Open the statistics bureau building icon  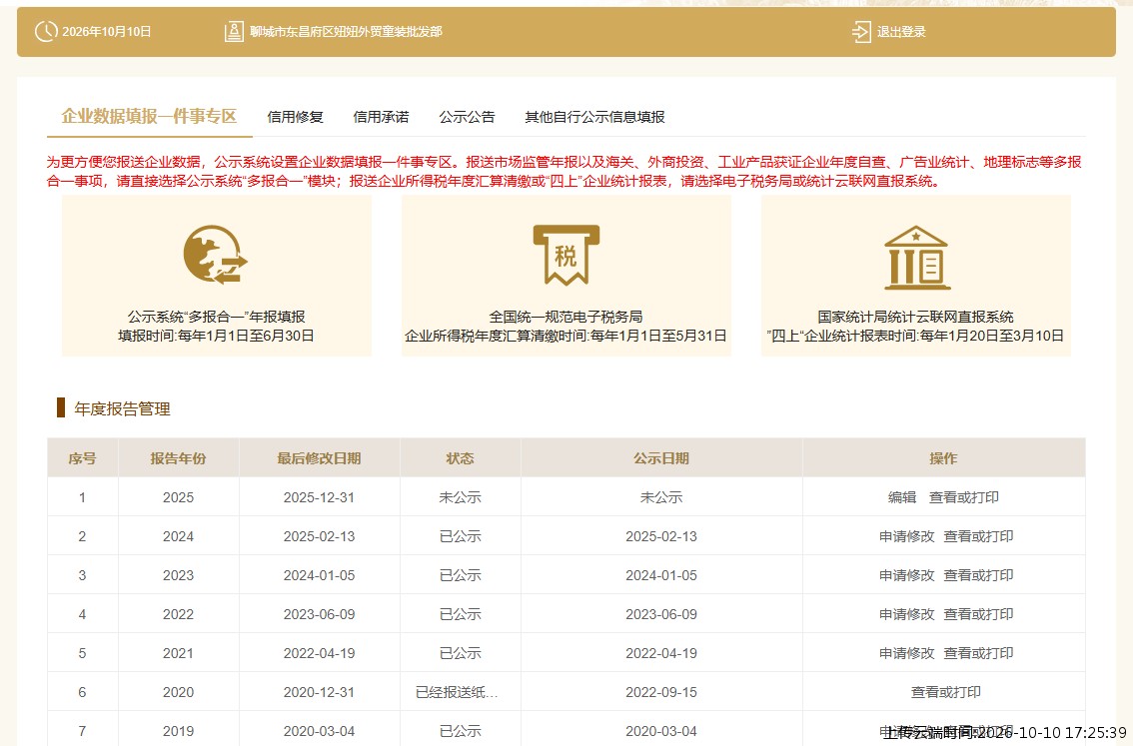(x=916, y=258)
